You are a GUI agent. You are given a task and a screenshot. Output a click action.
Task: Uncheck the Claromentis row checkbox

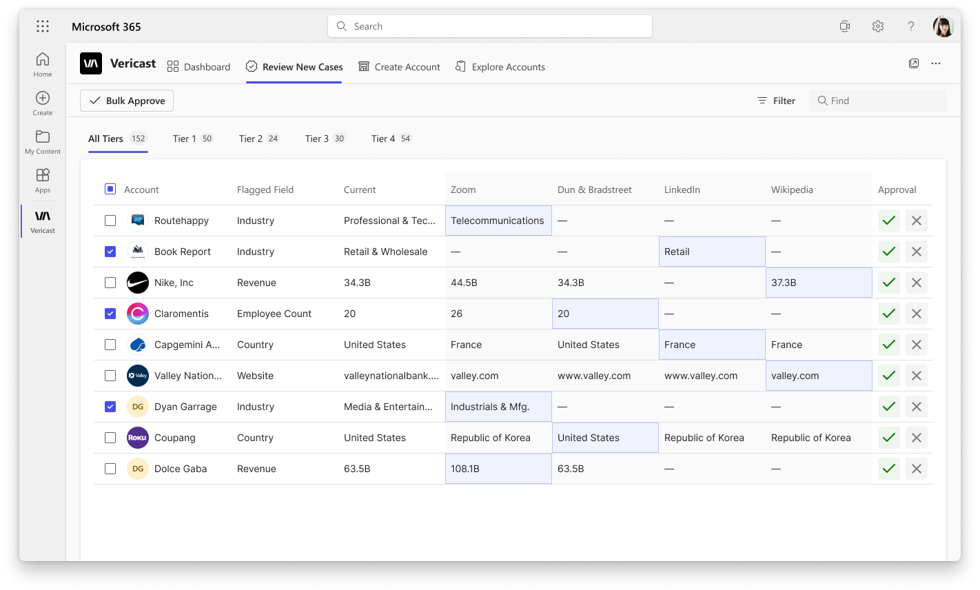(110, 314)
